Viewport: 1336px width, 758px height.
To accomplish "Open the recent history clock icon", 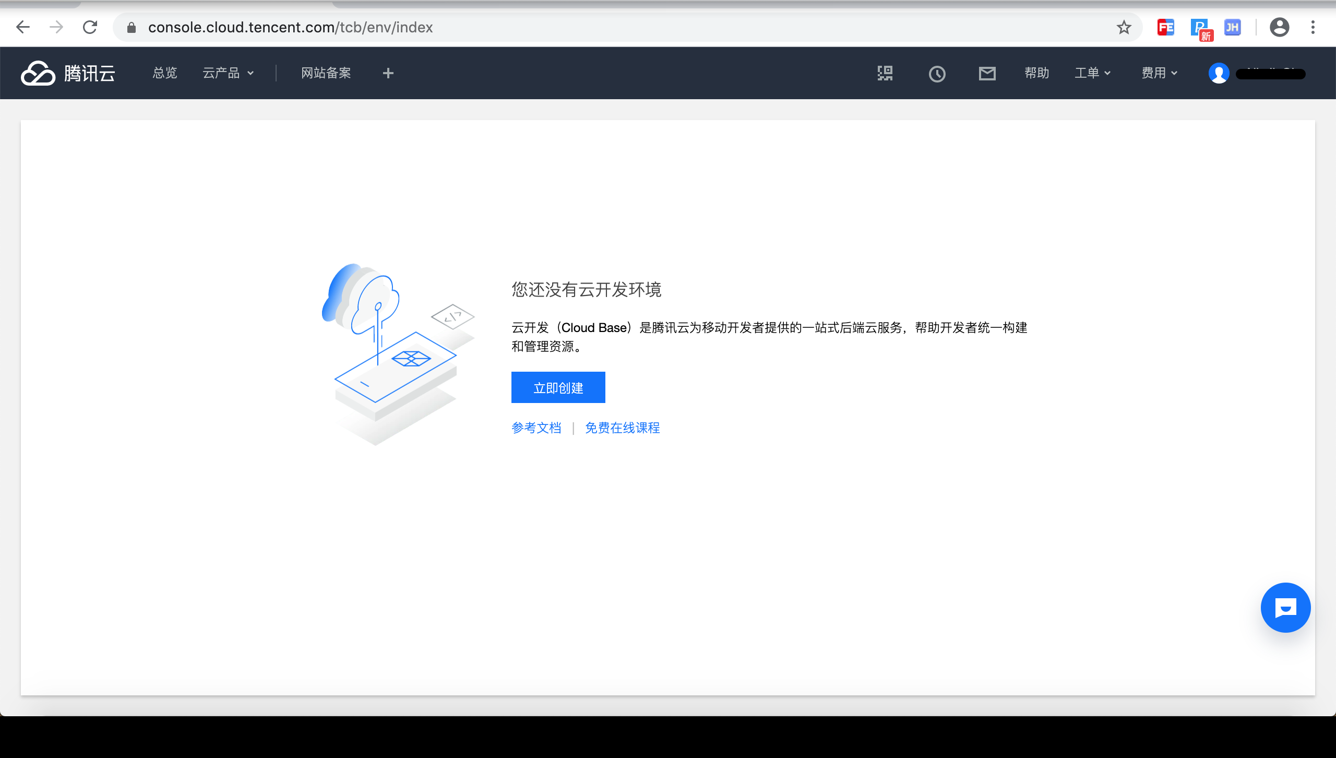I will click(937, 74).
